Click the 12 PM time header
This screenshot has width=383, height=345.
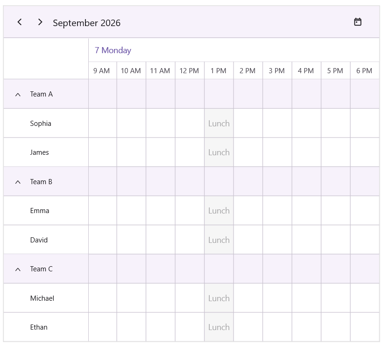click(x=190, y=70)
